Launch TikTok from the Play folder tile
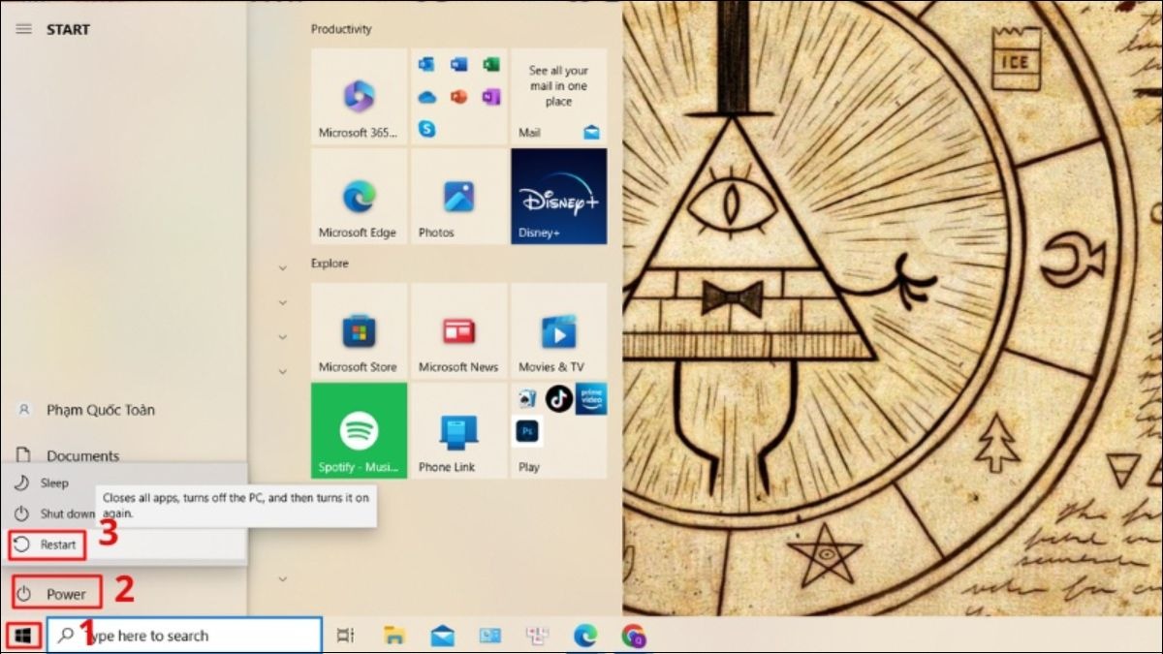 coord(558,397)
